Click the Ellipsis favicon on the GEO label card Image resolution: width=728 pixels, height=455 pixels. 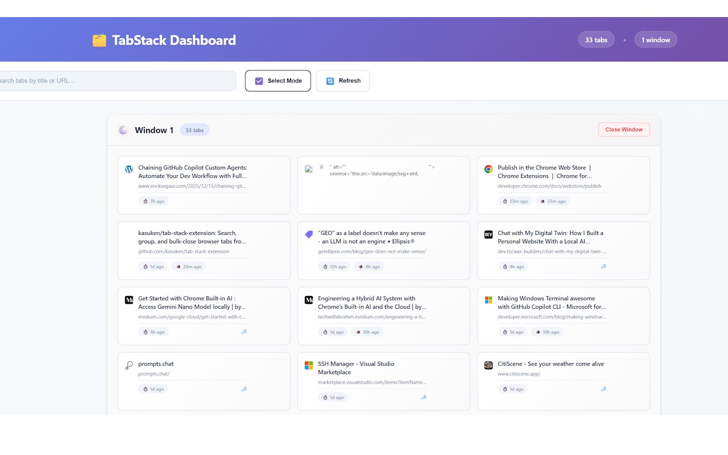point(309,234)
